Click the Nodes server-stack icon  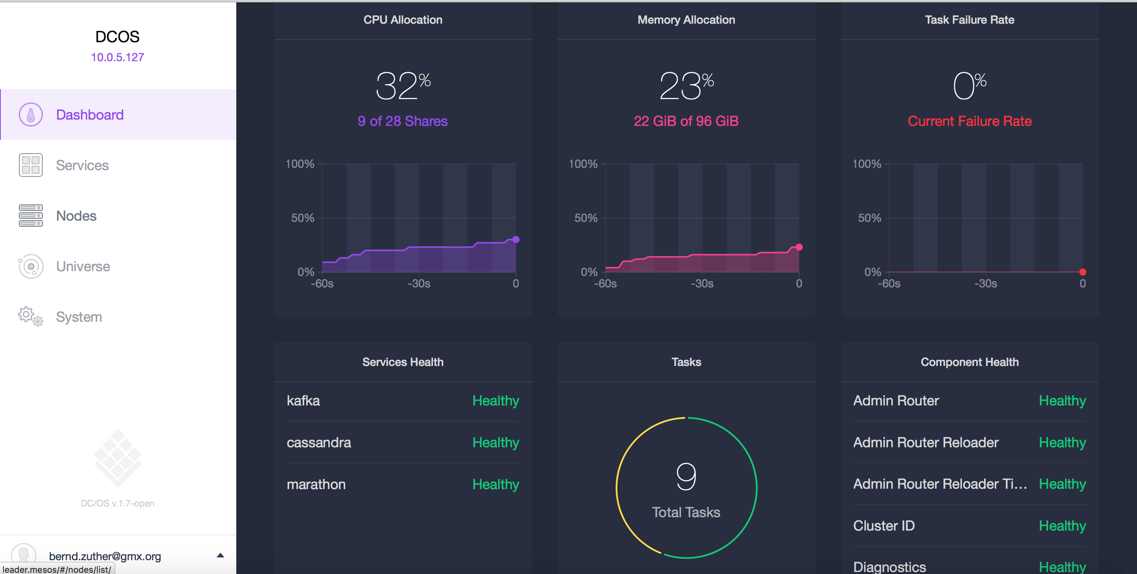30,216
